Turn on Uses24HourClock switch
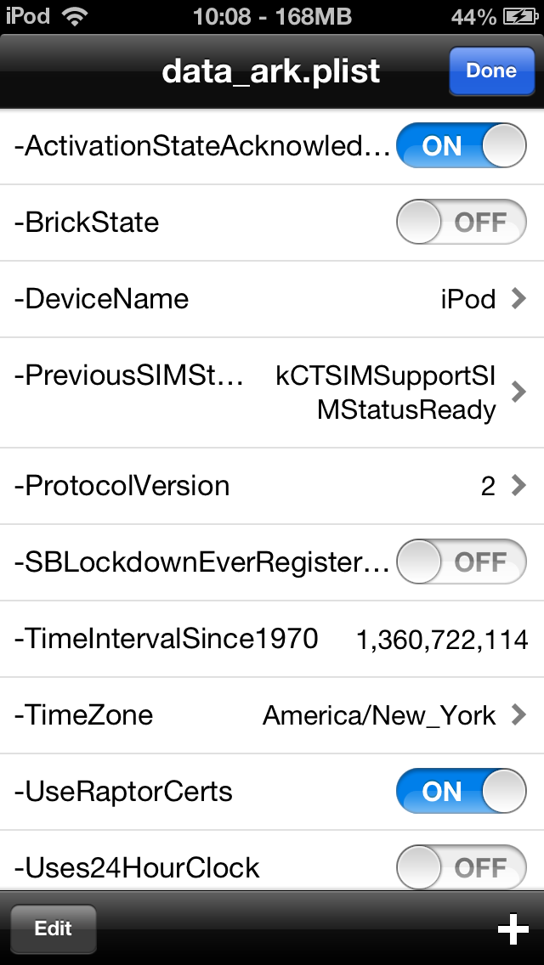 click(x=461, y=868)
